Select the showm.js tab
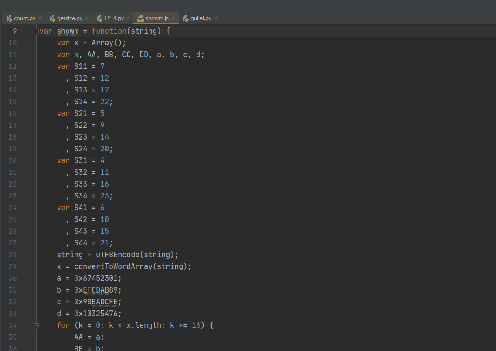 pyautogui.click(x=157, y=18)
